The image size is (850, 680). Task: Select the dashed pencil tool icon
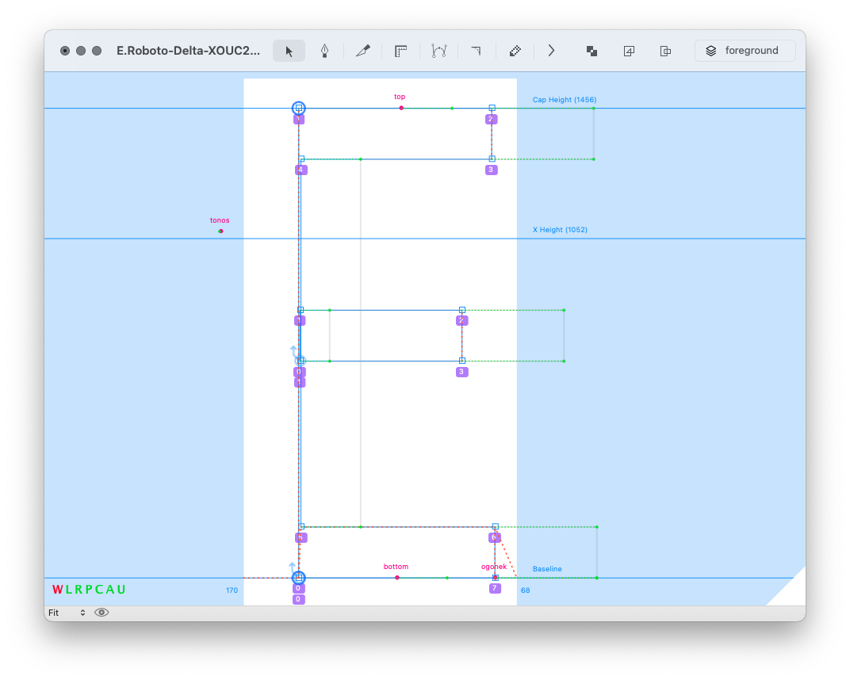pyautogui.click(x=515, y=51)
